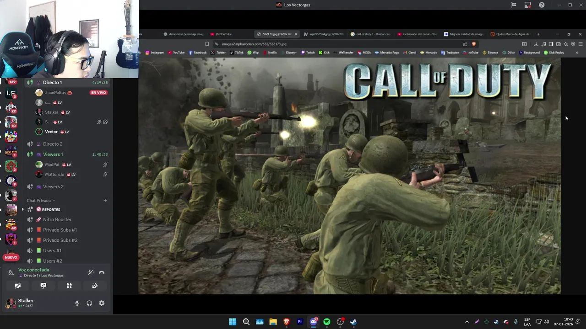Switch to 'Armonizar personaje' browser tab

(x=183, y=34)
